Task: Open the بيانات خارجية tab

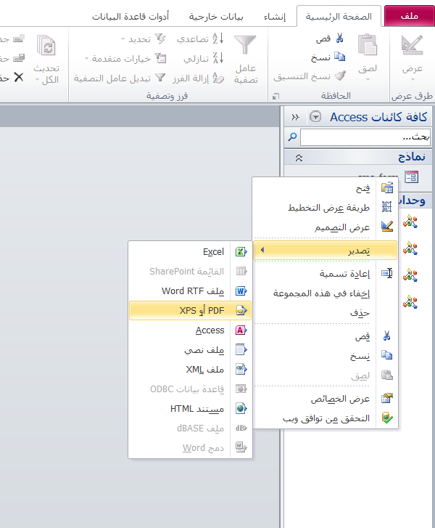Action: coord(216,16)
